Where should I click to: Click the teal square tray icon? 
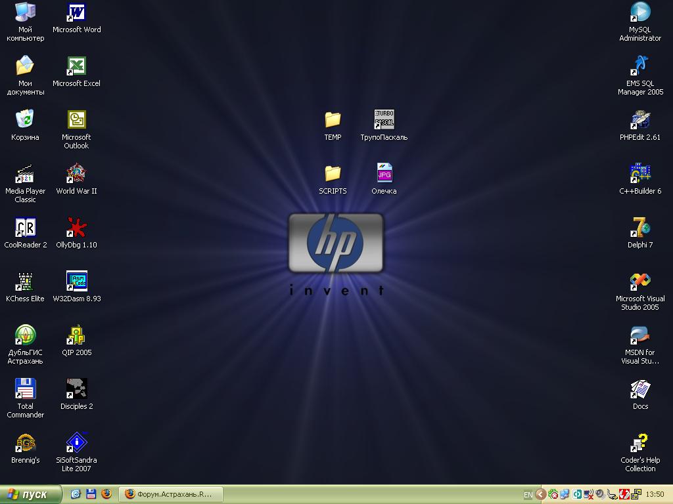pyautogui.click(x=577, y=495)
